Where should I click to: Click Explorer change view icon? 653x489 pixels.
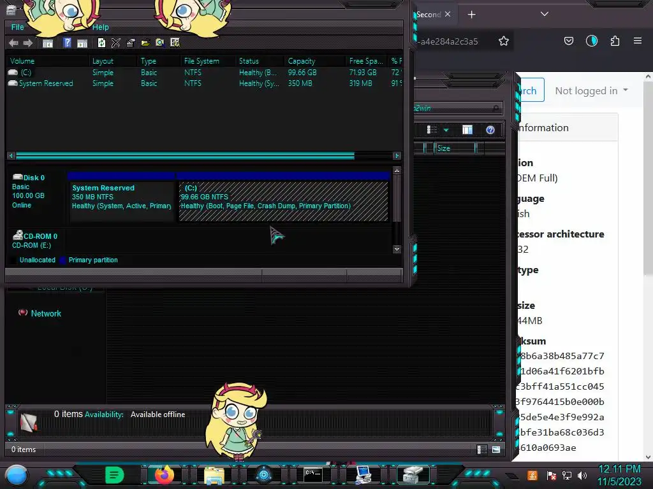pyautogui.click(x=432, y=130)
